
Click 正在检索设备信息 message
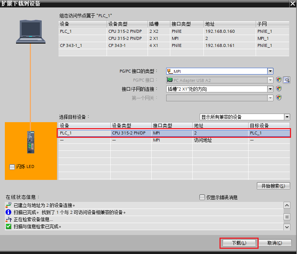click(33, 219)
